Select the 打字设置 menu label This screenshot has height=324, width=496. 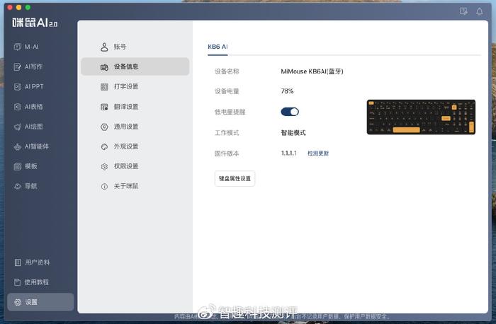126,86
